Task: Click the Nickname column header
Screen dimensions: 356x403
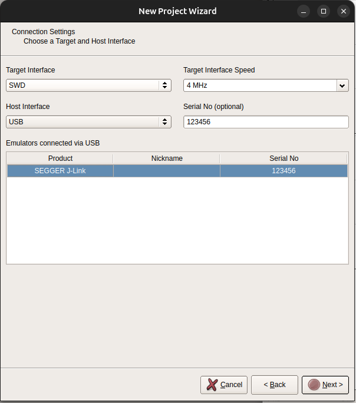Action: click(167, 158)
